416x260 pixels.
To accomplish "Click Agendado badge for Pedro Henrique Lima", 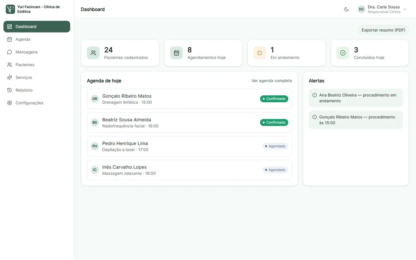I will (275, 146).
